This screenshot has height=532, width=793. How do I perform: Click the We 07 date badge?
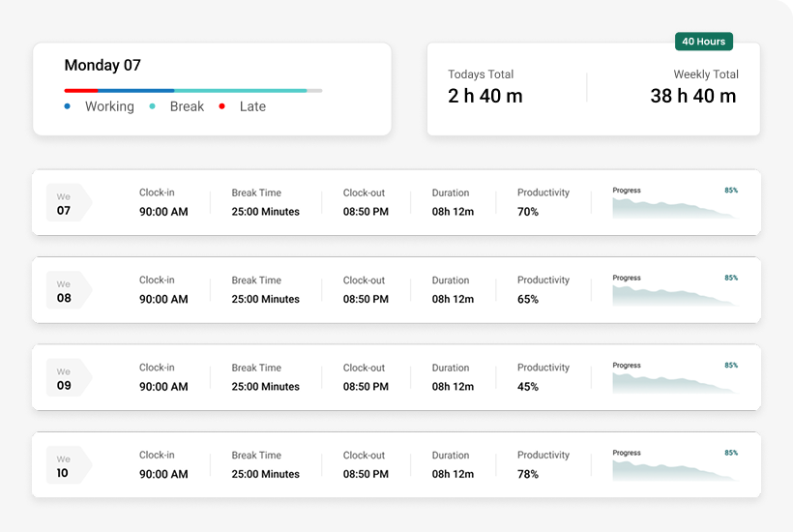66,203
